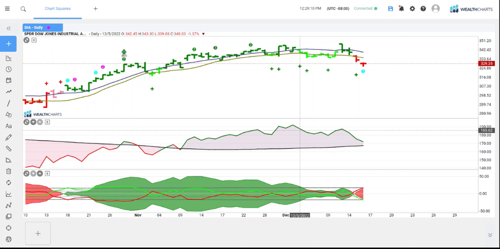Click the refresh arrows icon in sidebar
The height and width of the screenshot is (249, 500).
[x=9, y=183]
